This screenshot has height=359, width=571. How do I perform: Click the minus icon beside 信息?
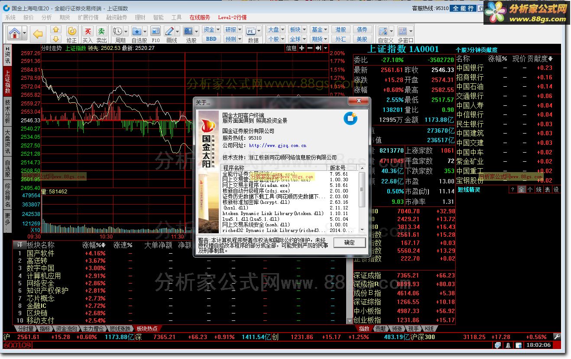pyautogui.click(x=310, y=48)
